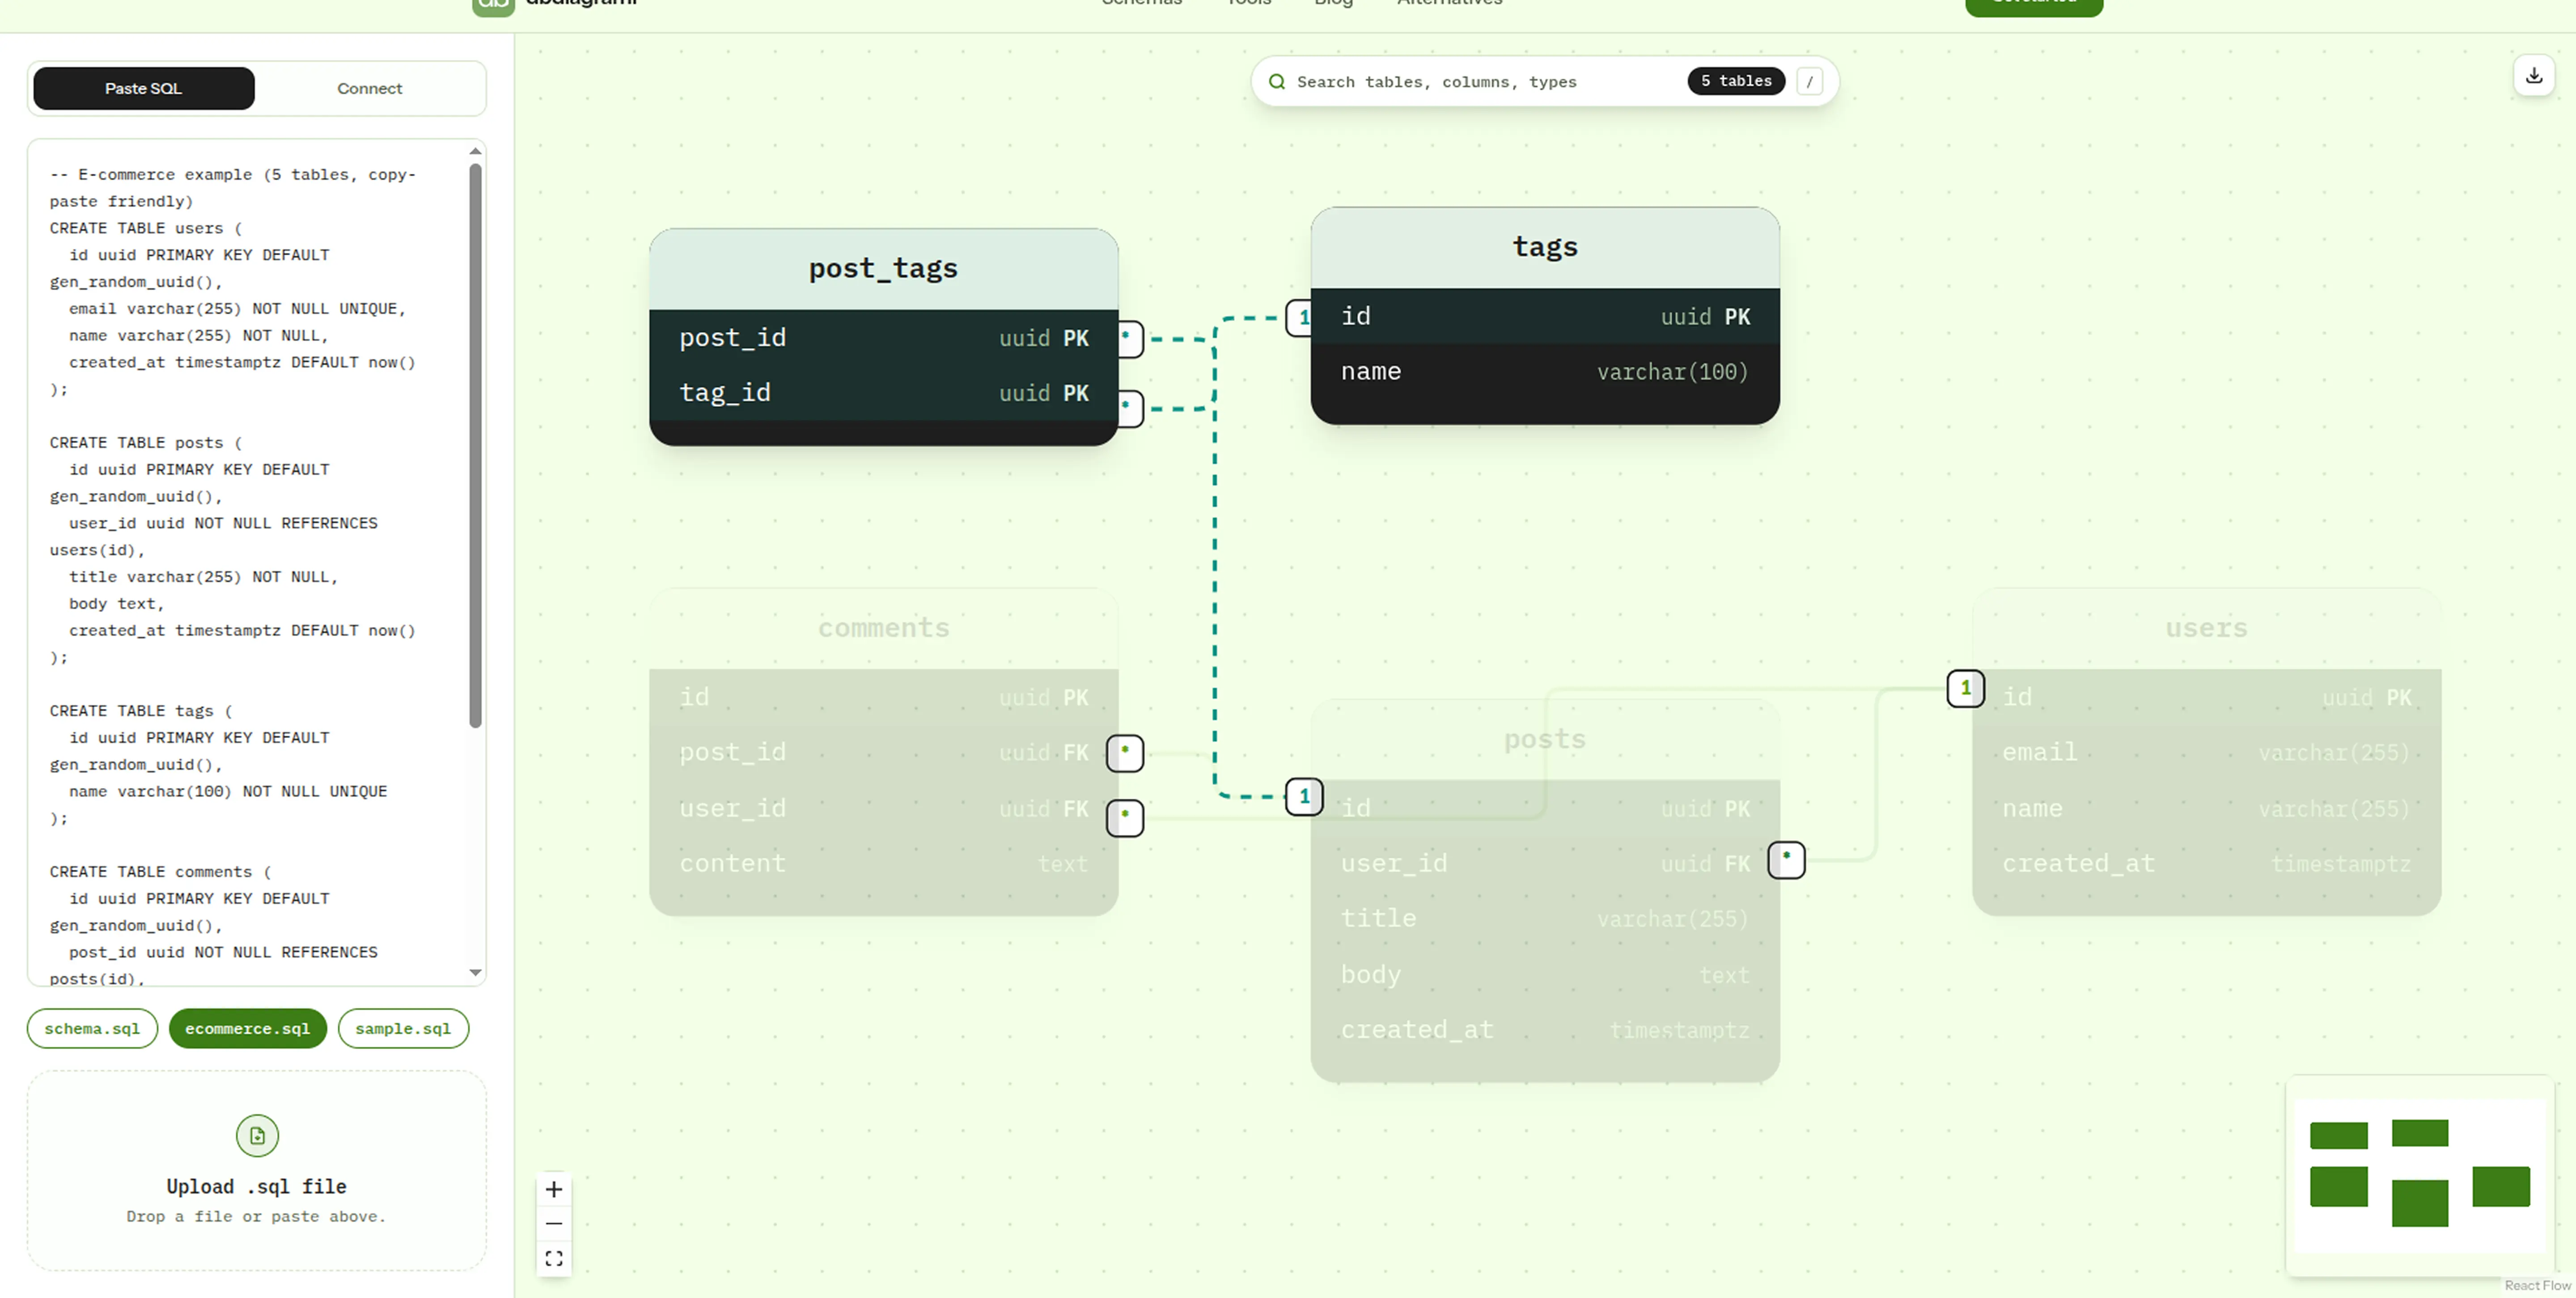Click the comments user_id connection handle
The height and width of the screenshot is (1298, 2576).
[1125, 818]
